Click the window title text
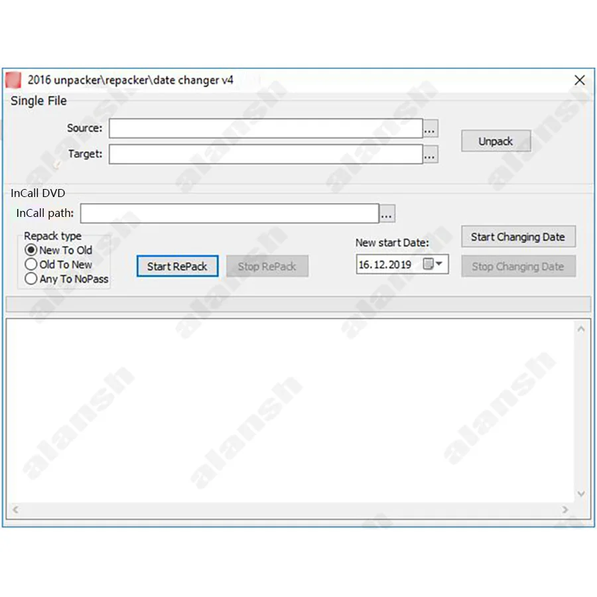Screen dimensions: 597x597 click(130, 80)
